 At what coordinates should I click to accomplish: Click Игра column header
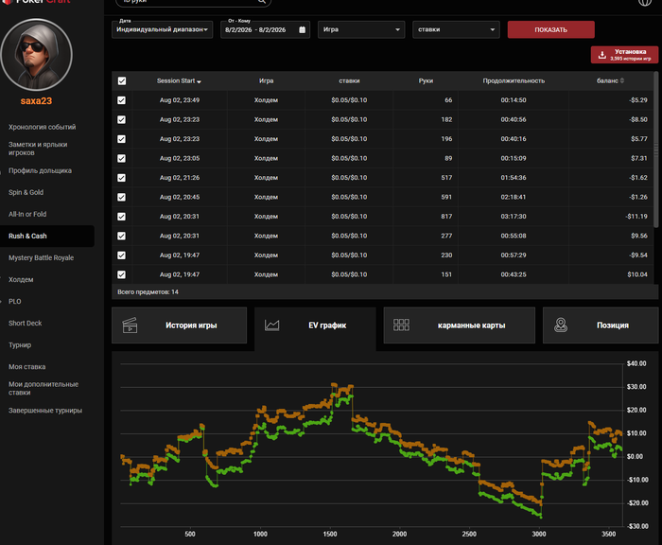point(267,80)
